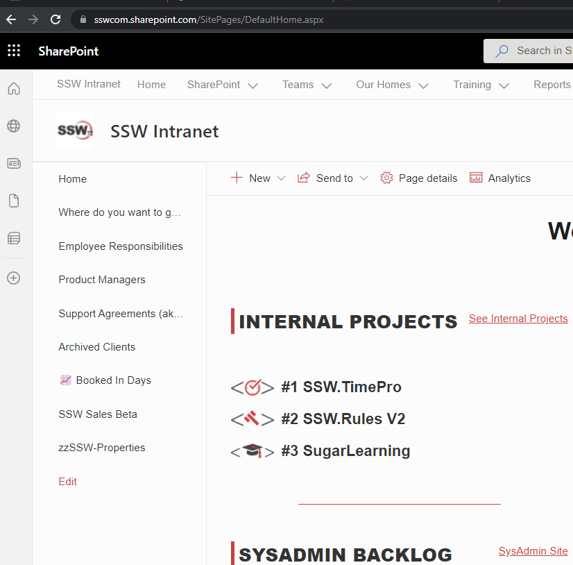Follow the See Internal Projects link

pyautogui.click(x=518, y=319)
